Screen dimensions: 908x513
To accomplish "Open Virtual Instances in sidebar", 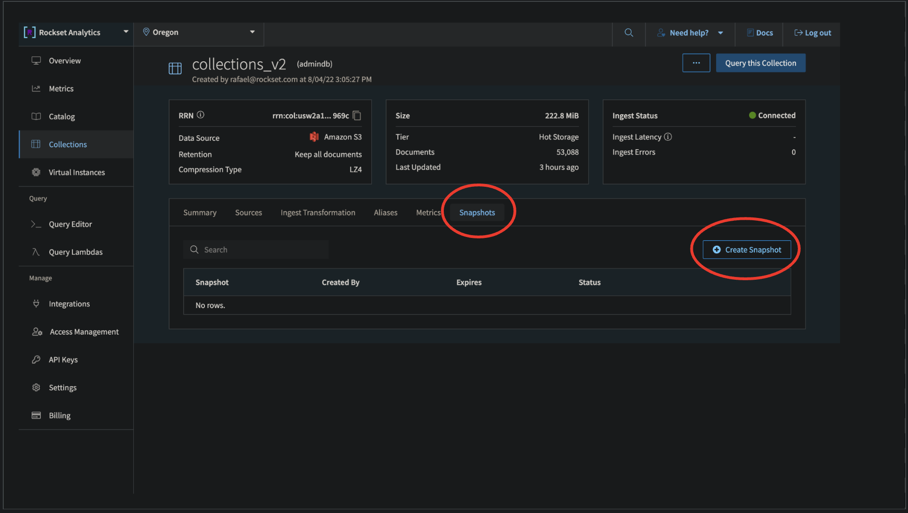I will 77,172.
